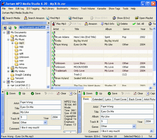Clear the ID3v1 tag fields
The height and width of the screenshot is (139, 157).
pos(61,93)
